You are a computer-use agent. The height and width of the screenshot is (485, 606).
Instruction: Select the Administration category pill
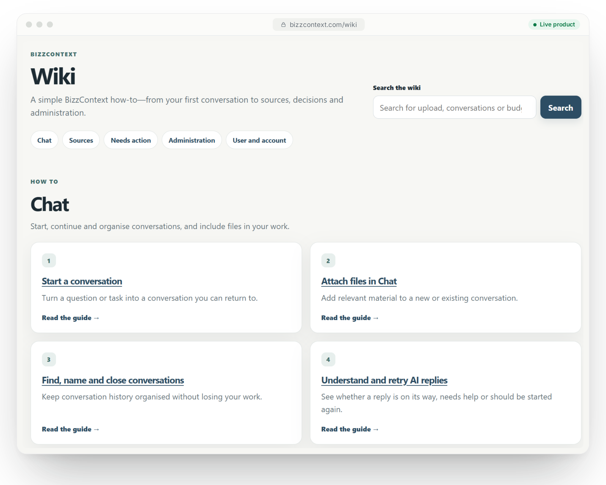click(x=192, y=140)
